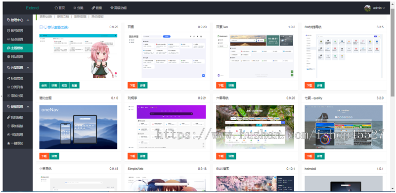396x193 pixels.
Task: Open 账号设置 shield item in sidebar
Action: click(18, 31)
